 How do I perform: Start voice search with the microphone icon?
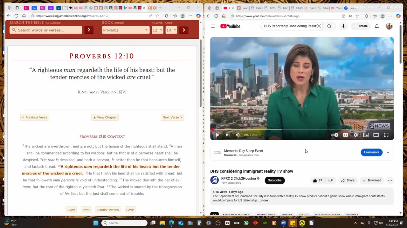pyautogui.click(x=343, y=26)
